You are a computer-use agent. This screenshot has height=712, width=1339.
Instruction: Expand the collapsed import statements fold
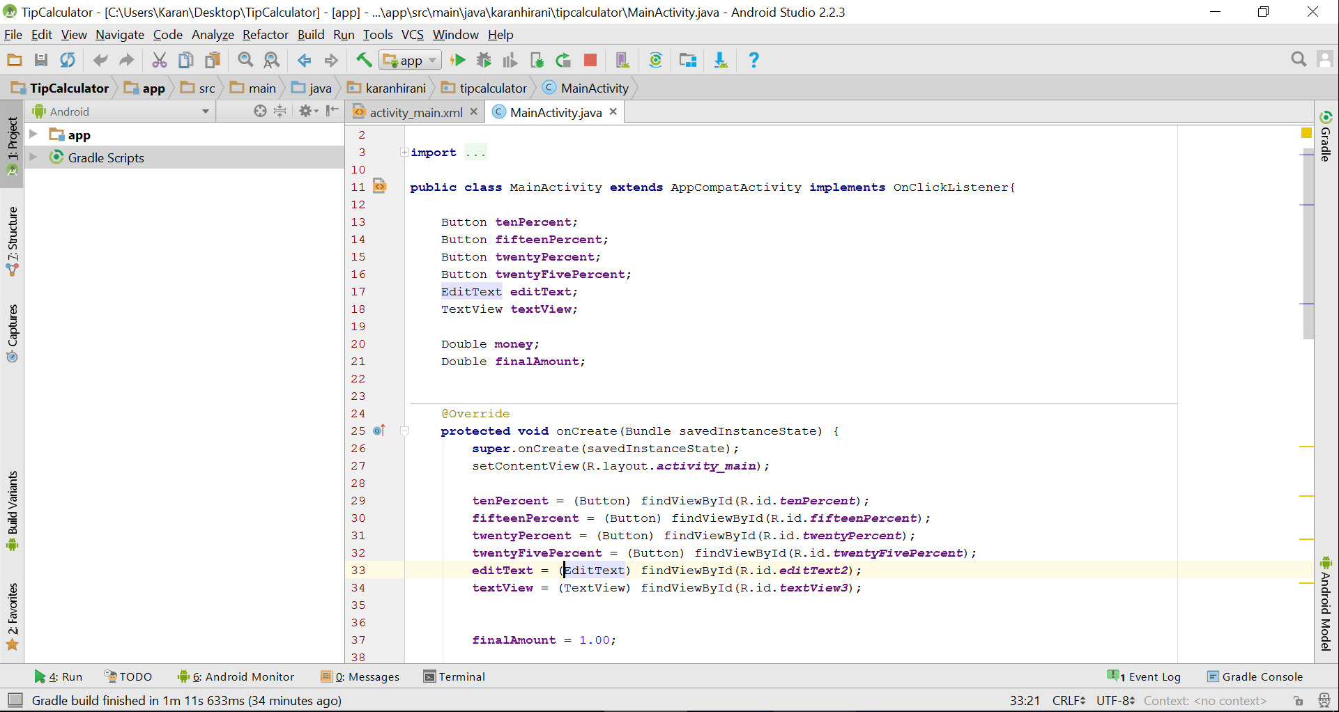point(404,153)
